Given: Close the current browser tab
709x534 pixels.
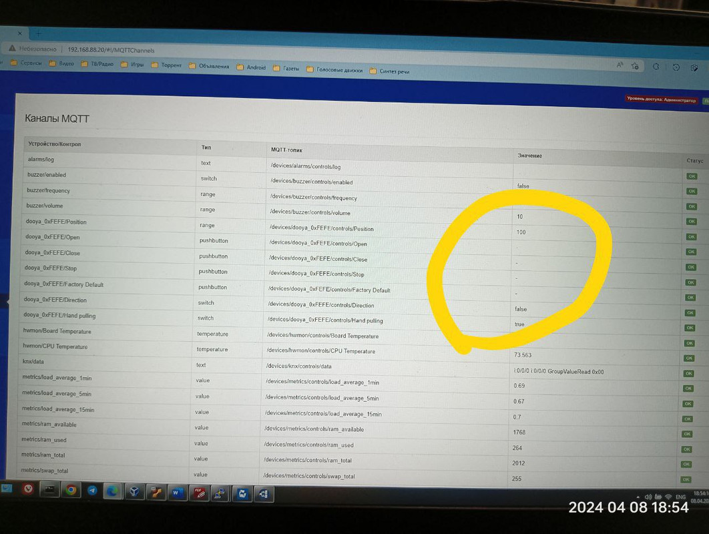Looking at the screenshot, I should pos(20,33).
